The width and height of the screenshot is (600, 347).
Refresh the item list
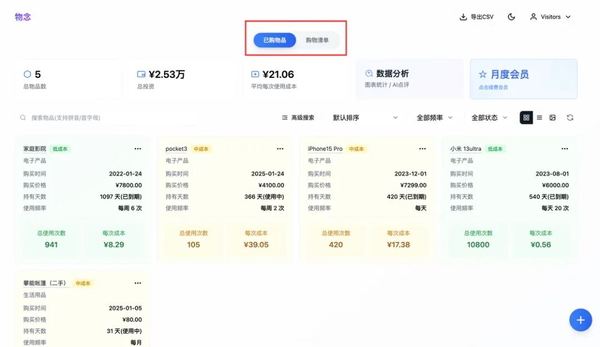pyautogui.click(x=570, y=117)
